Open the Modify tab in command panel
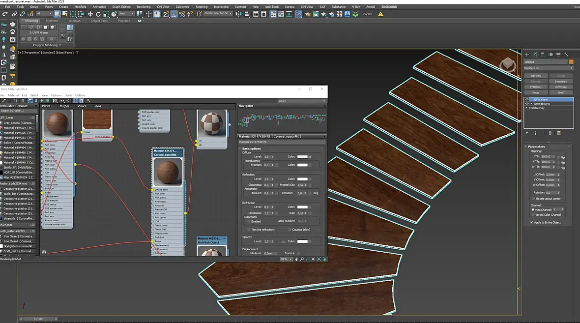The height and width of the screenshot is (323, 580). pyautogui.click(x=535, y=54)
